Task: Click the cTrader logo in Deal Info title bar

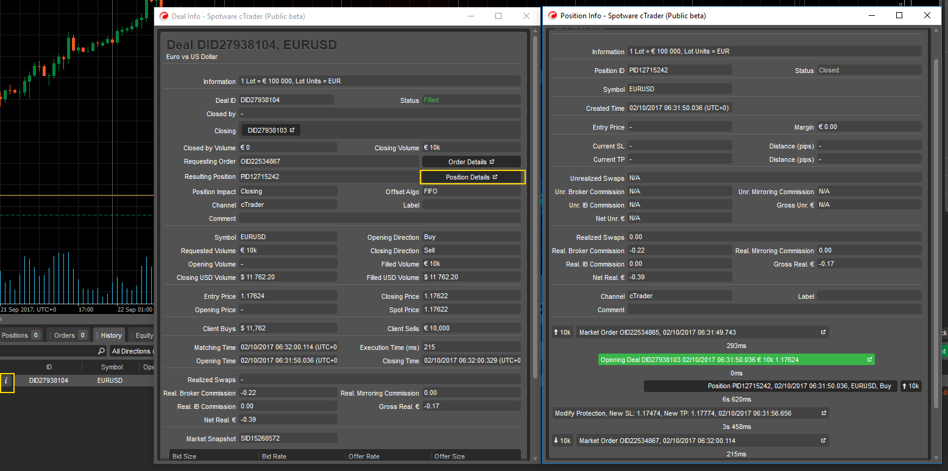Action: click(x=164, y=16)
